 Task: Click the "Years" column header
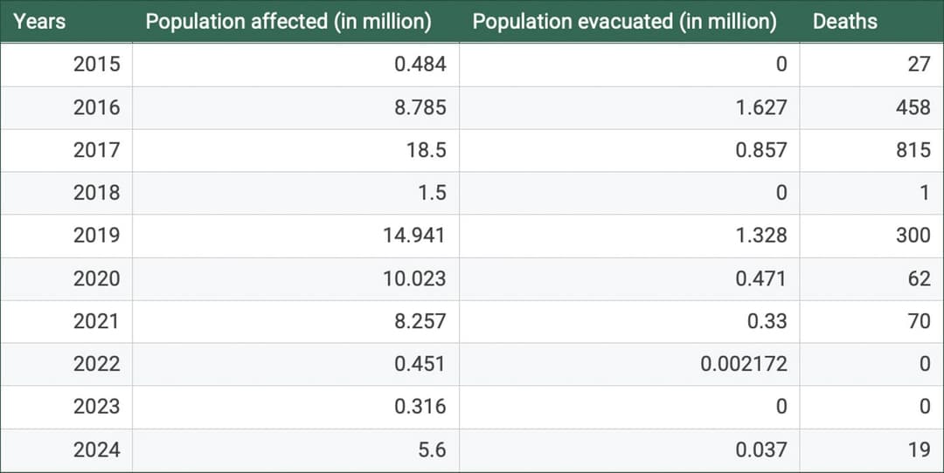[39, 22]
